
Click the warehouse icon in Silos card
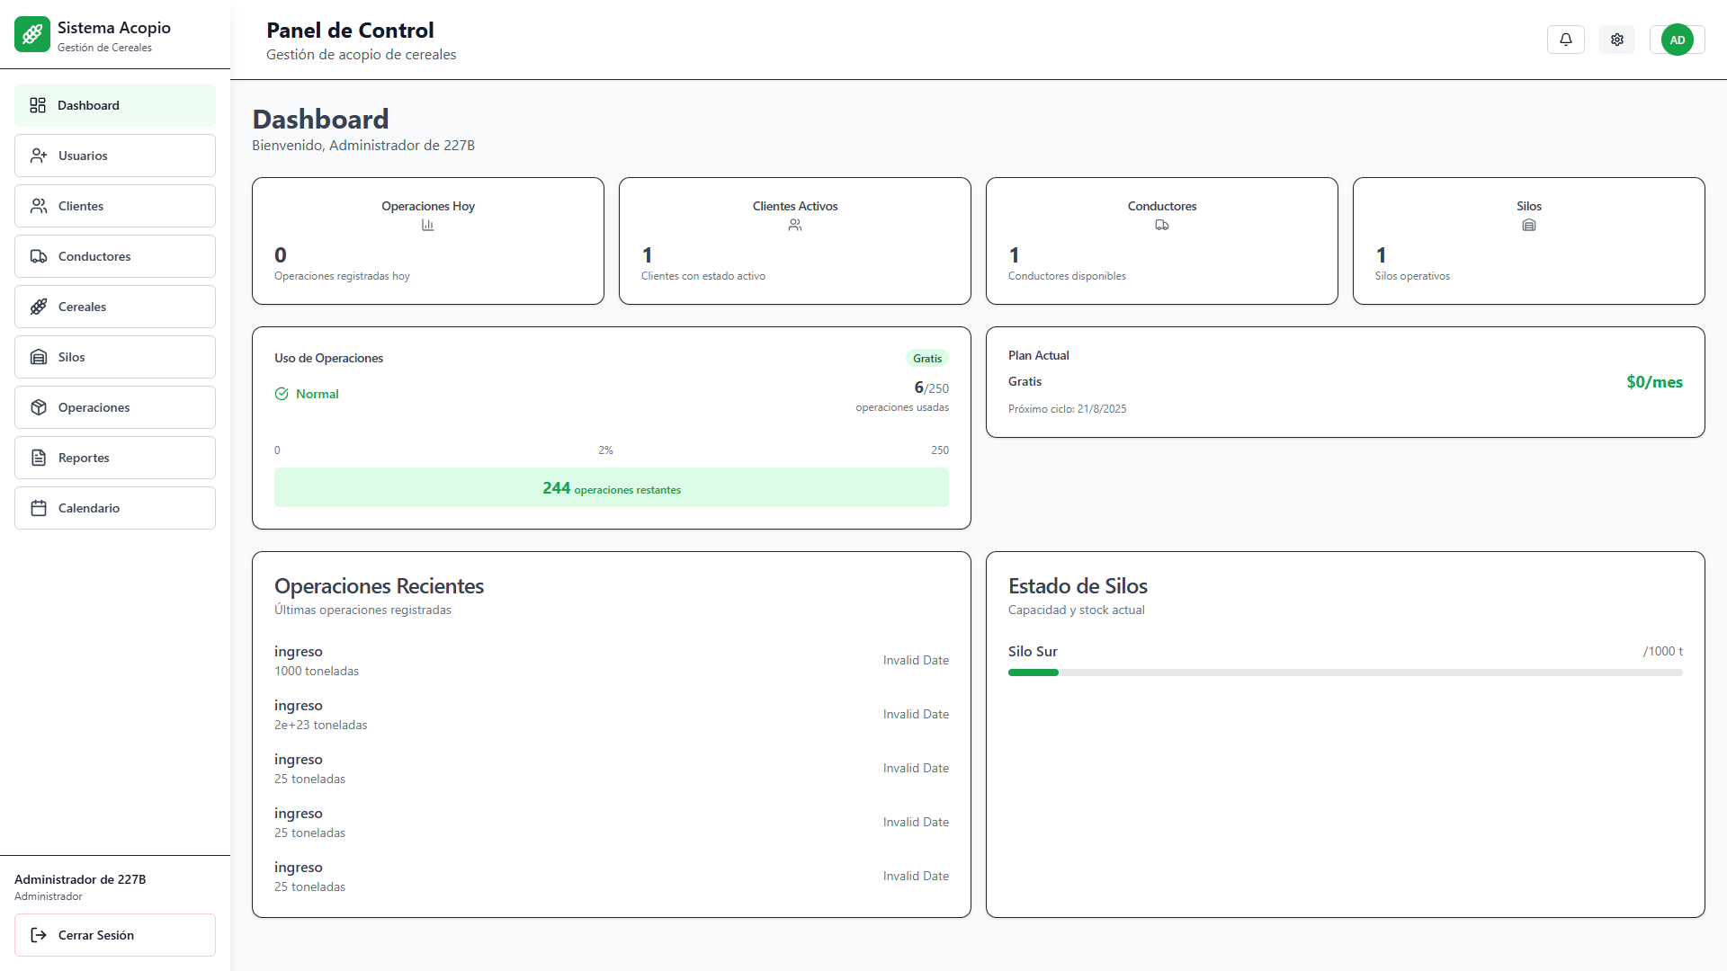point(1529,226)
